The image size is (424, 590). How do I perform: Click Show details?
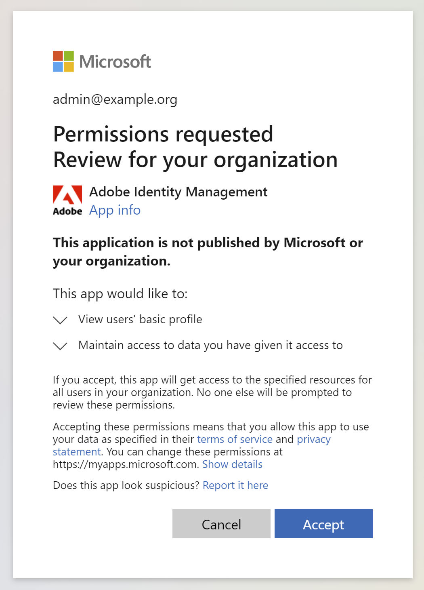[x=232, y=464]
